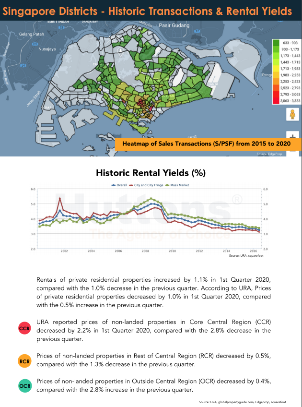Click the 2002 label on the chart axis
Image resolution: width=302 pixels, height=407 pixels.
tap(64, 251)
